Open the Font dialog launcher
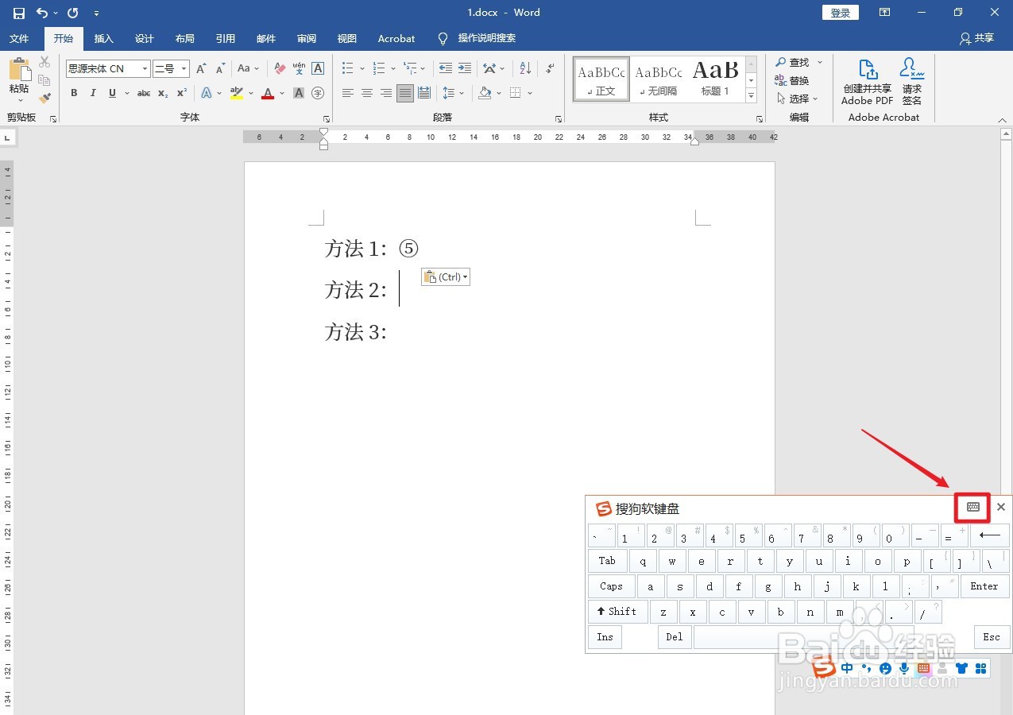Screen dimensions: 1013x715 click(x=326, y=119)
